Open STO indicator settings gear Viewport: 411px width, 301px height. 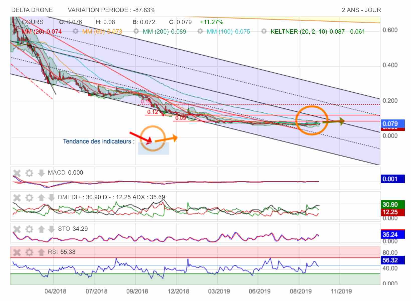(29, 229)
